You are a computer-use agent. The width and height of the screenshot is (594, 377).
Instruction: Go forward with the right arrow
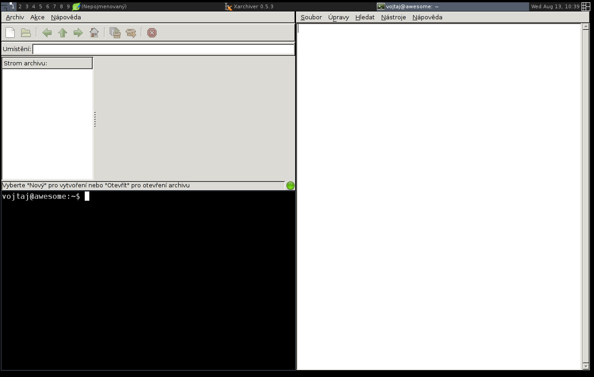coord(78,33)
